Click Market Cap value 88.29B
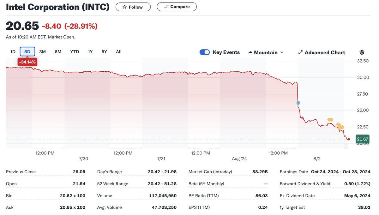 pos(260,172)
